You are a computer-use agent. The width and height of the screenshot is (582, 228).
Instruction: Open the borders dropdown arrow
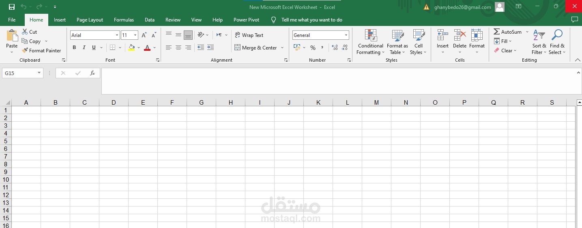[x=120, y=48]
